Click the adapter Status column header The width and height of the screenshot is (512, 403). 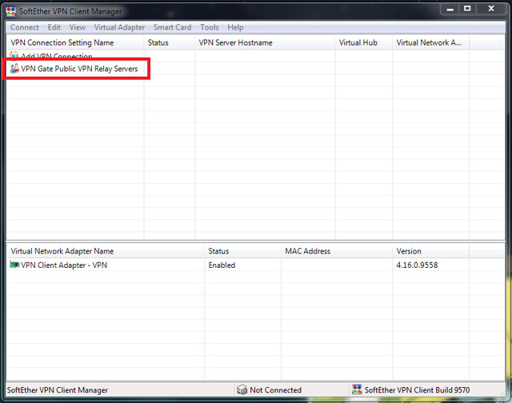(243, 251)
